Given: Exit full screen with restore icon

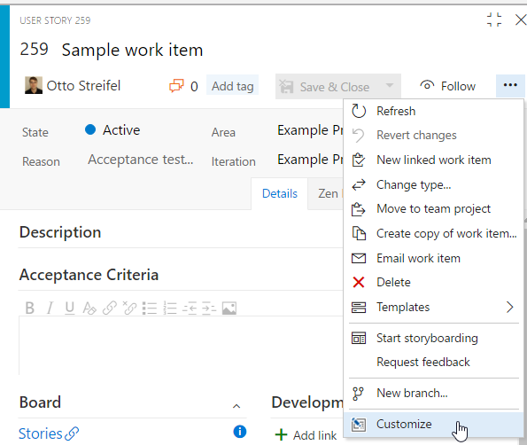Looking at the screenshot, I should click(x=494, y=20).
